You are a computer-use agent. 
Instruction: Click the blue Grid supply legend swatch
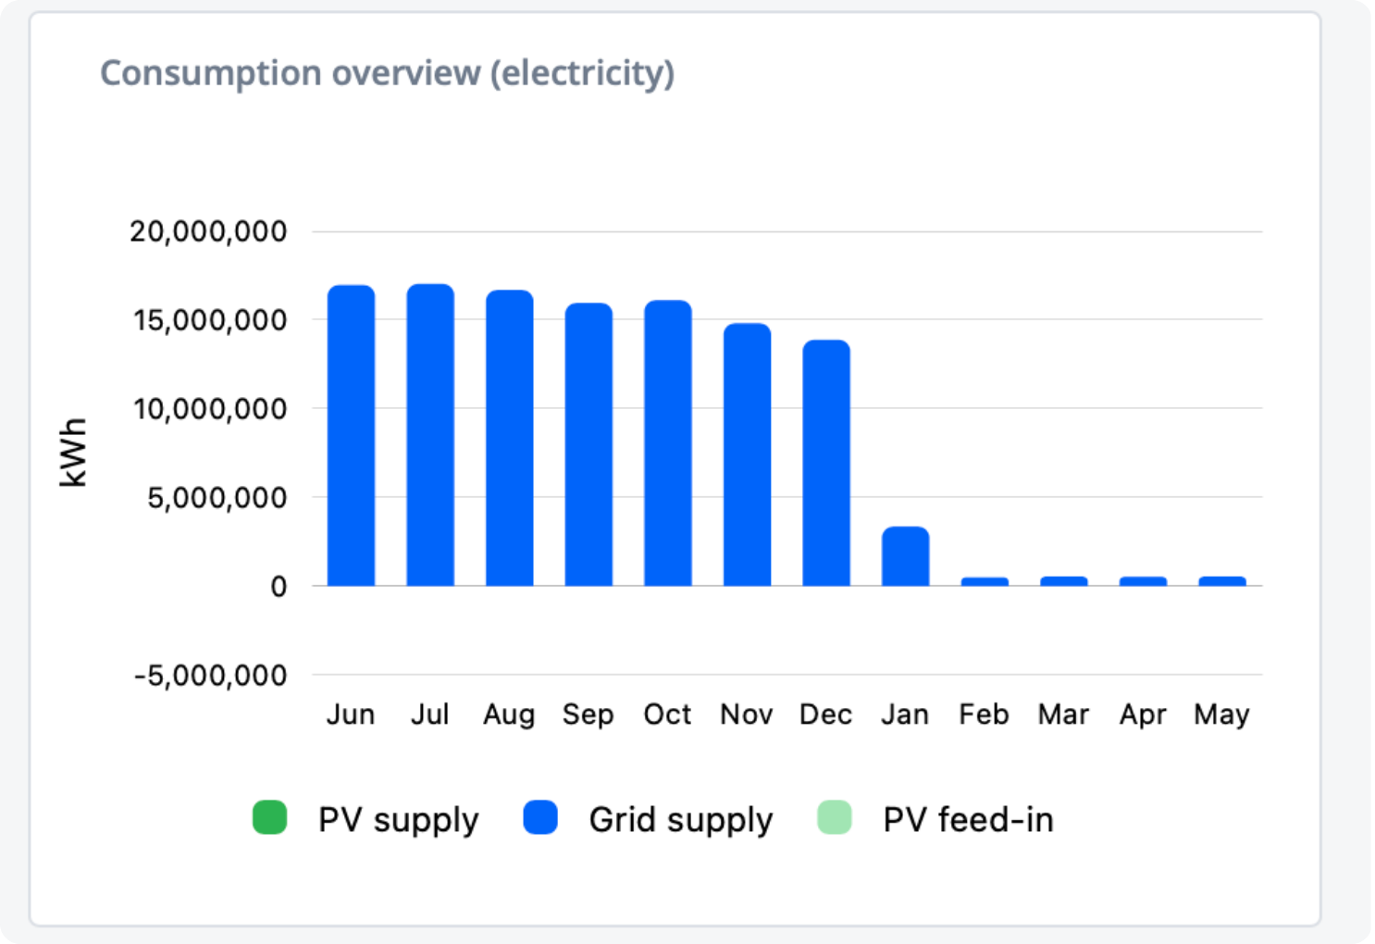(540, 818)
